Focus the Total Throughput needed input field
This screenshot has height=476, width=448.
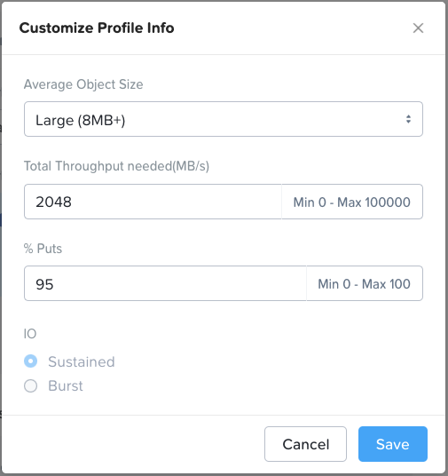tap(153, 202)
